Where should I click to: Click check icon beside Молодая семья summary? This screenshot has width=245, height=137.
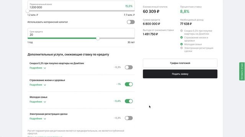[x=181, y=44]
